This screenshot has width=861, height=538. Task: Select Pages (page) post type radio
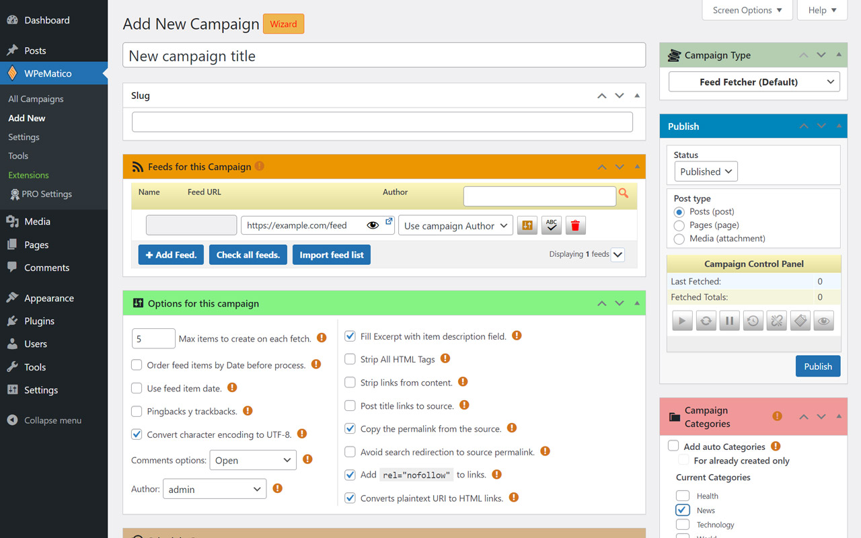[x=679, y=225]
